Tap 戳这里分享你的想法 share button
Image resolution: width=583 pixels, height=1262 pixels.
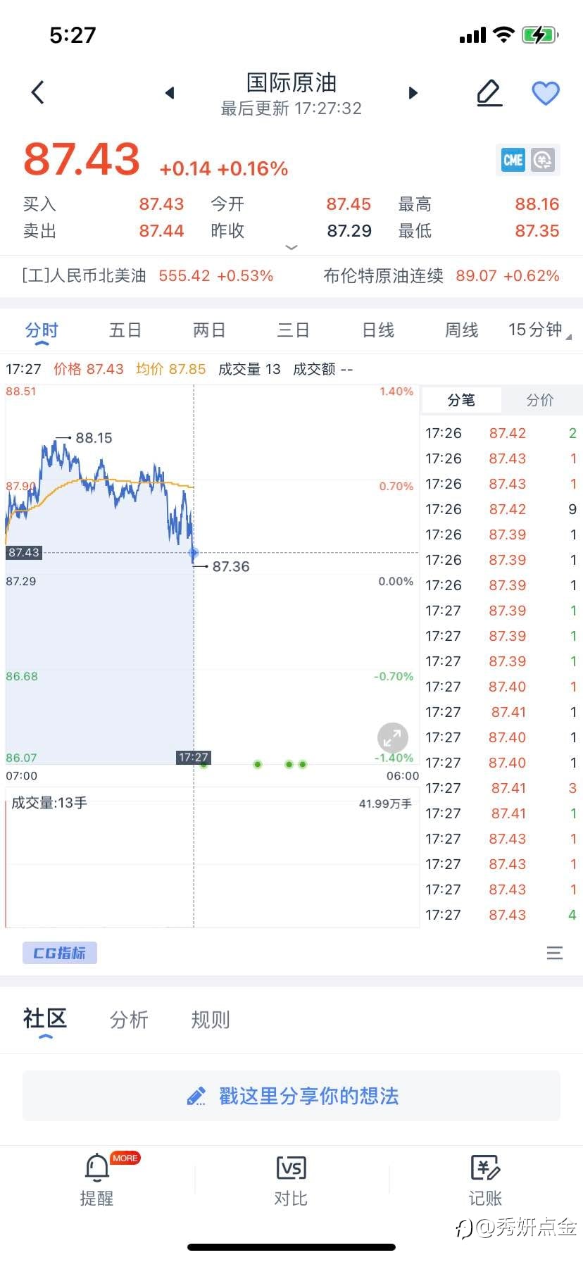(291, 1096)
